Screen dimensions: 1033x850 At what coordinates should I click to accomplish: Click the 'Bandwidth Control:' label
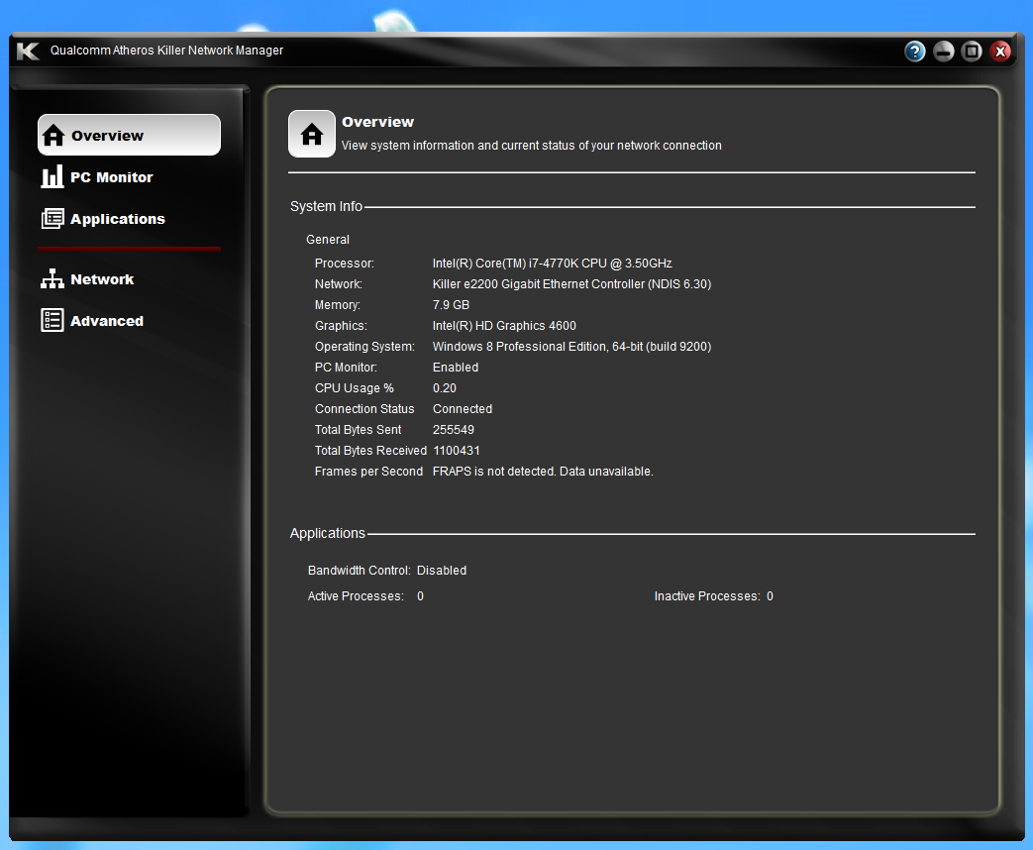click(360, 571)
